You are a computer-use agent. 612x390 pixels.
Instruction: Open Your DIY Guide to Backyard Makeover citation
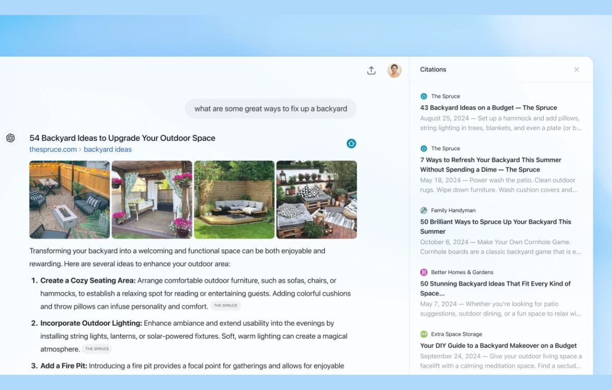coord(498,346)
